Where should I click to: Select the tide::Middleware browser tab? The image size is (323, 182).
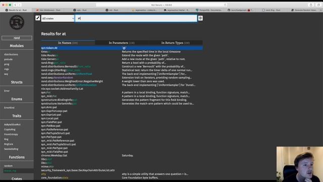pos(48,10)
